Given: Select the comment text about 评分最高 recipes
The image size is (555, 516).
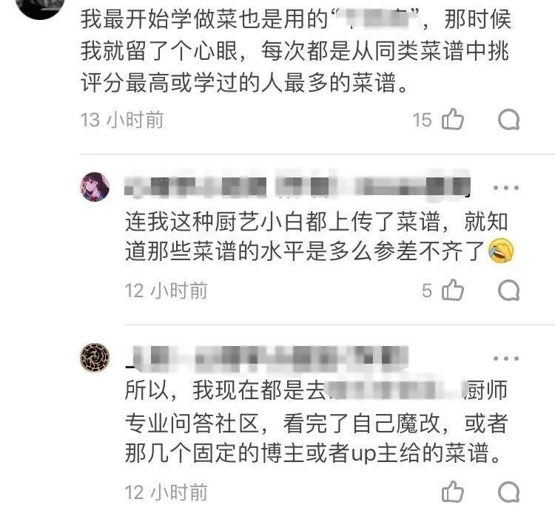Looking at the screenshot, I should (295, 51).
